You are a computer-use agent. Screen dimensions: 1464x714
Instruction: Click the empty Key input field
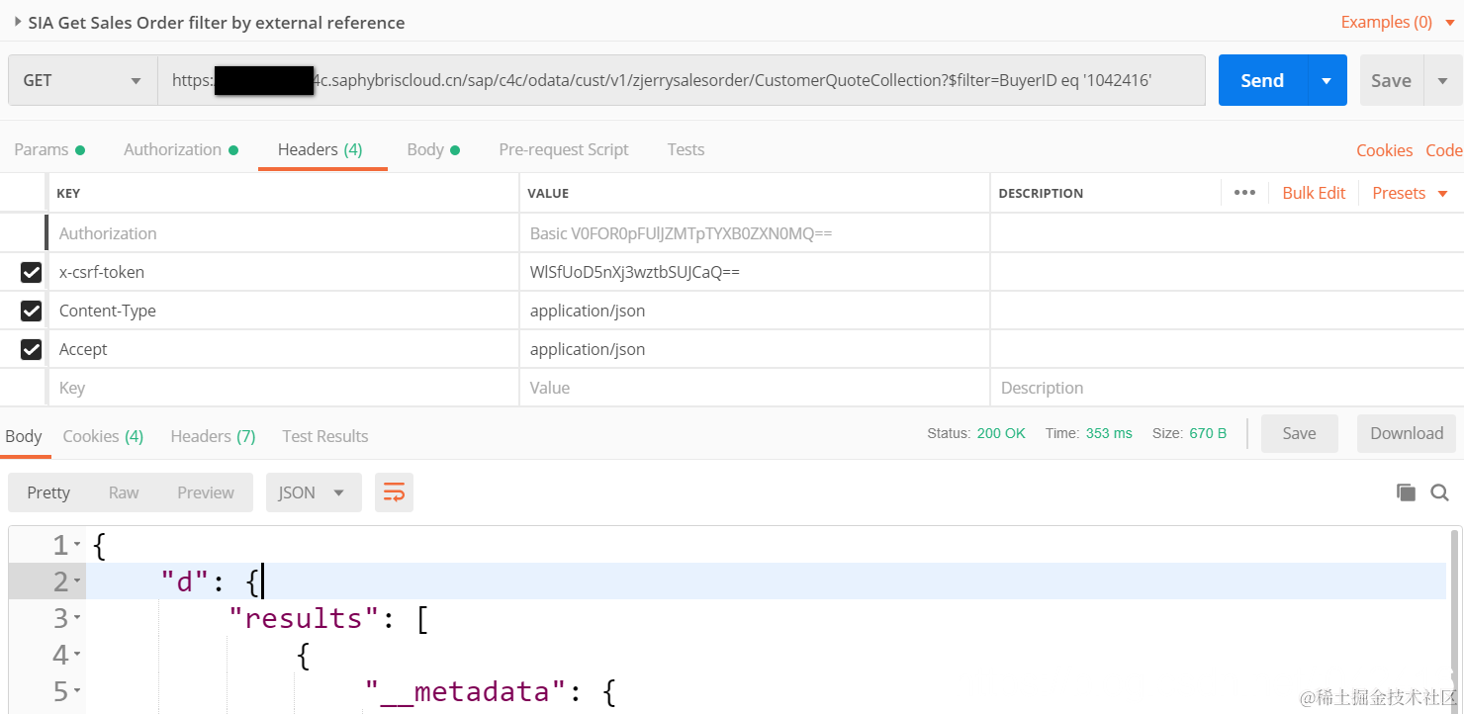click(x=284, y=388)
